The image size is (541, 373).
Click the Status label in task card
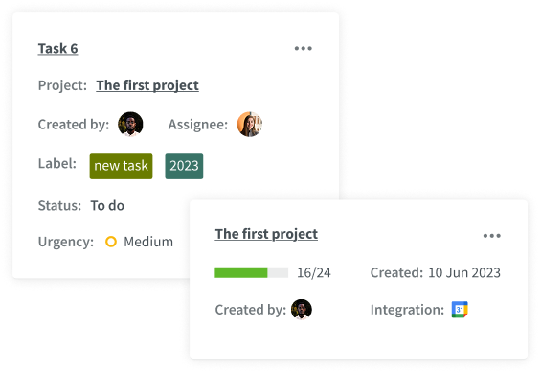tap(59, 206)
